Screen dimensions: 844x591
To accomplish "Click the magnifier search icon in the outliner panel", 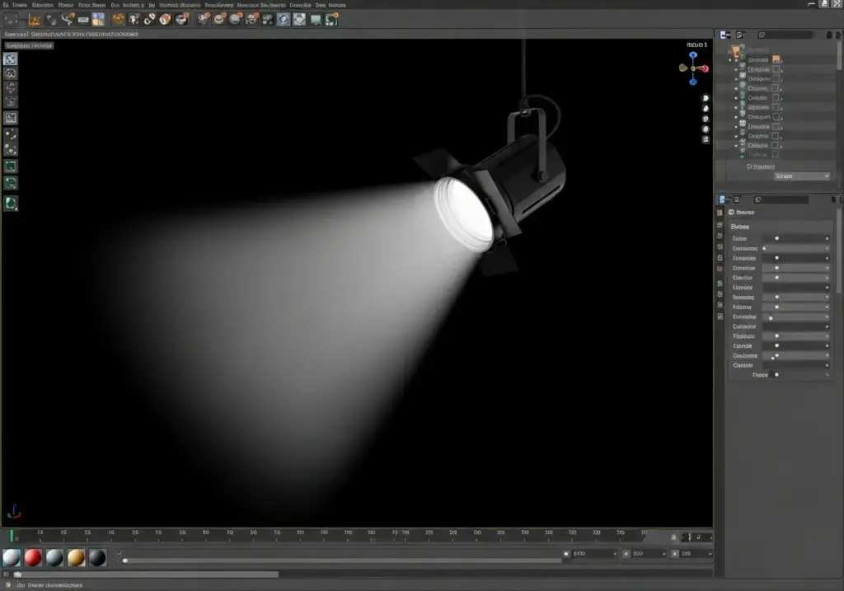I will click(x=762, y=35).
